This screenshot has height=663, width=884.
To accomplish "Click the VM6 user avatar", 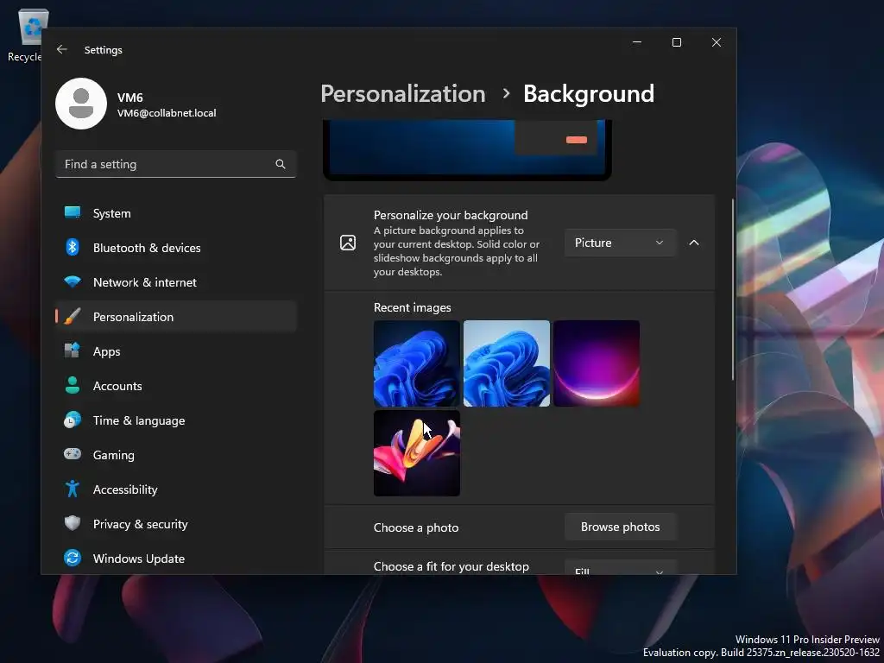I will [81, 104].
